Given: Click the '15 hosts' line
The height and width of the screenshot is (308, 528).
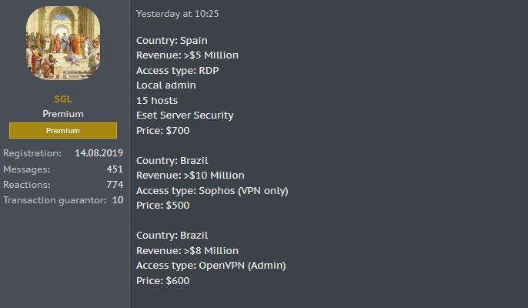Looking at the screenshot, I should coord(157,100).
